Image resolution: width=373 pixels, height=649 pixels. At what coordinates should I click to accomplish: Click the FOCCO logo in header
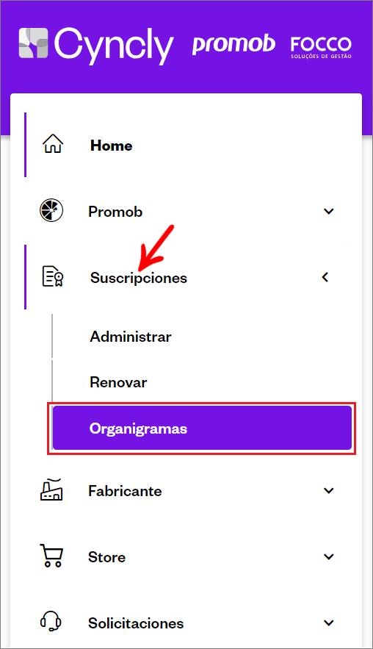(321, 47)
